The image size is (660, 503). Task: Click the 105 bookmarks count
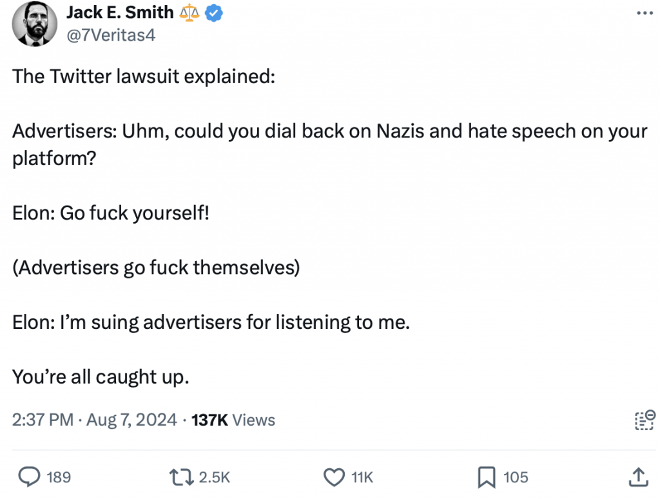[x=516, y=477]
